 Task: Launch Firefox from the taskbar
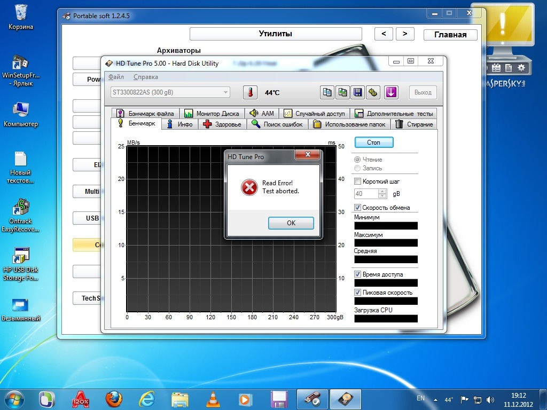[x=114, y=399]
